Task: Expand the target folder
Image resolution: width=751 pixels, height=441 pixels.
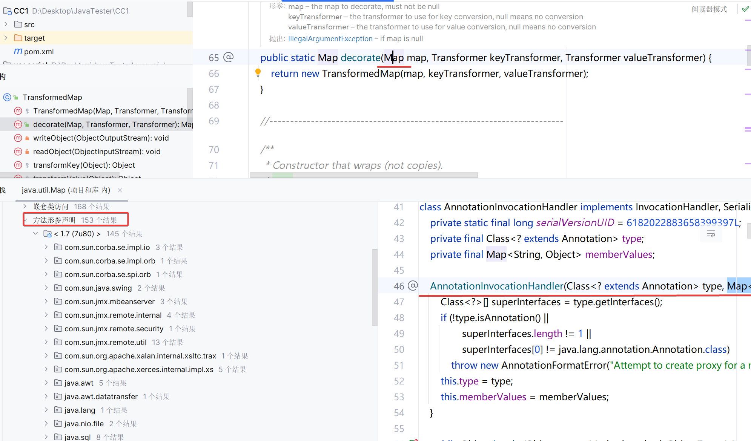Action: point(6,38)
